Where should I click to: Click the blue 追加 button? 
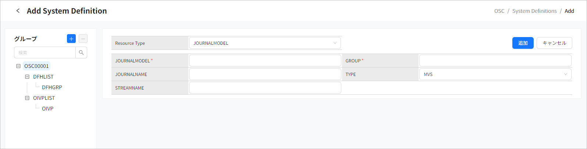[x=523, y=43]
